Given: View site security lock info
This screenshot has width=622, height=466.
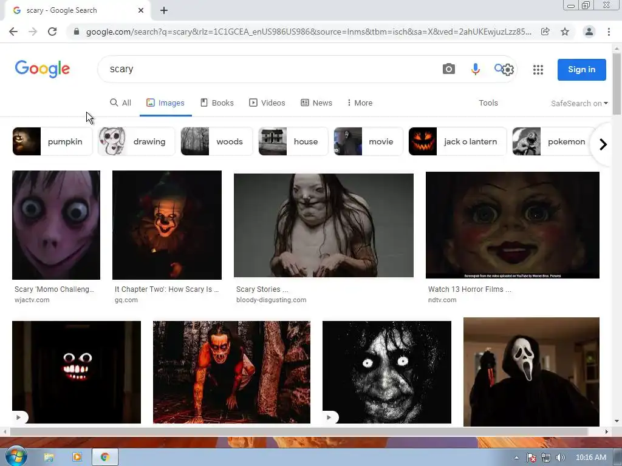Looking at the screenshot, I should tap(77, 32).
